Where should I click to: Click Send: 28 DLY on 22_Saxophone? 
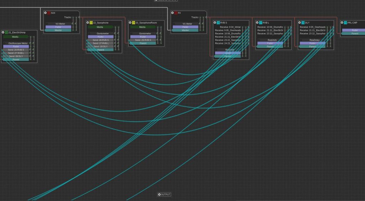[x=101, y=47]
